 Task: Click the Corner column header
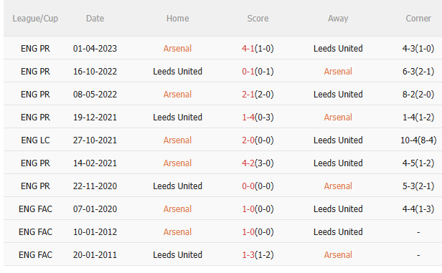tap(418, 19)
